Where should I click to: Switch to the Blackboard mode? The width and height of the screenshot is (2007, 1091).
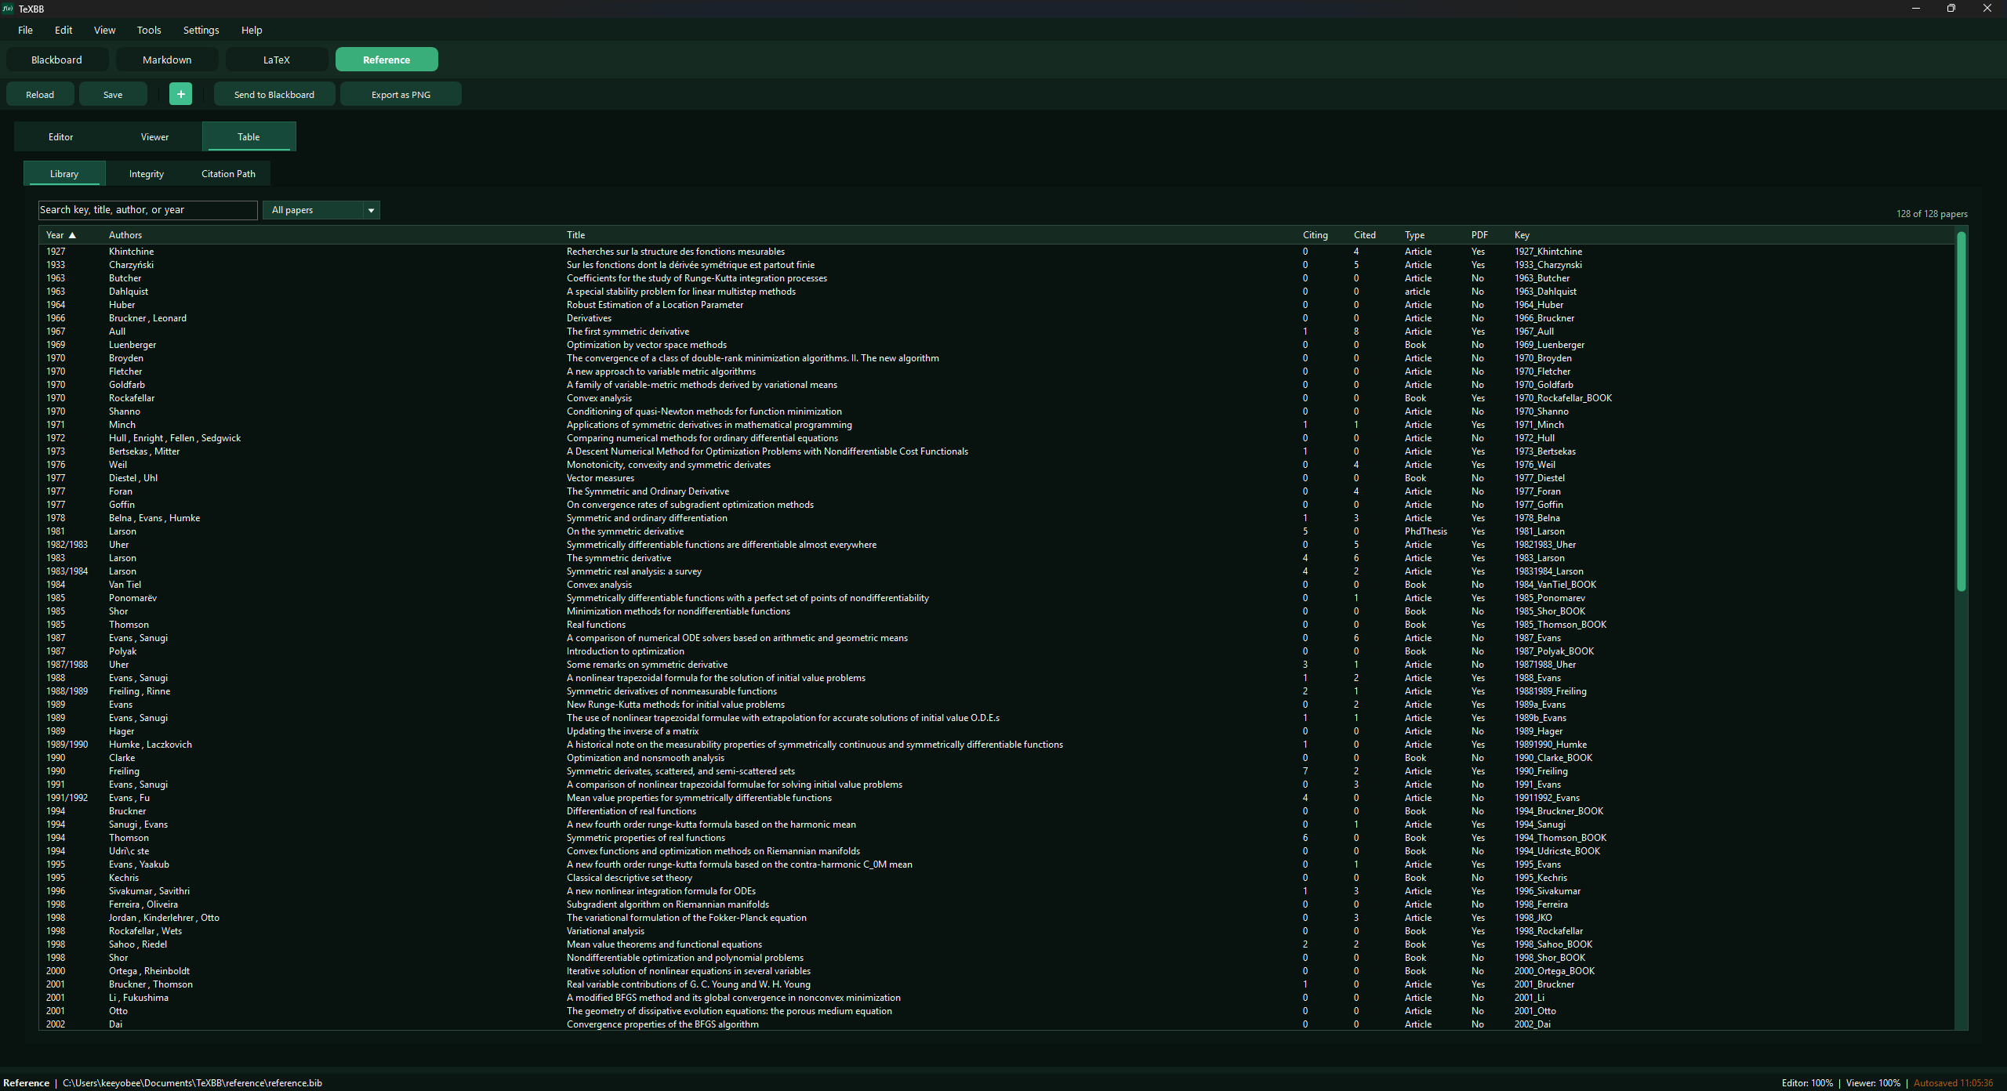[56, 60]
